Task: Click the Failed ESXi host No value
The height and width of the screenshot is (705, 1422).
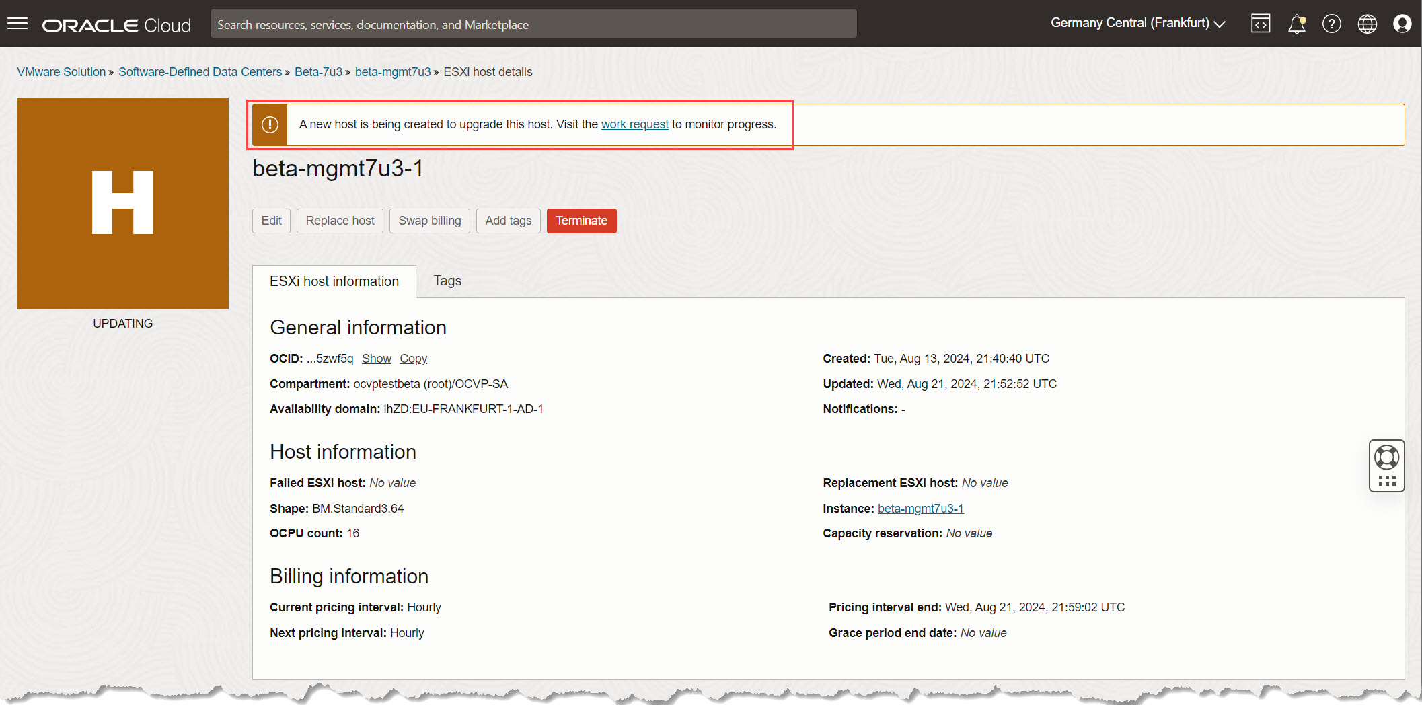Action: [393, 483]
